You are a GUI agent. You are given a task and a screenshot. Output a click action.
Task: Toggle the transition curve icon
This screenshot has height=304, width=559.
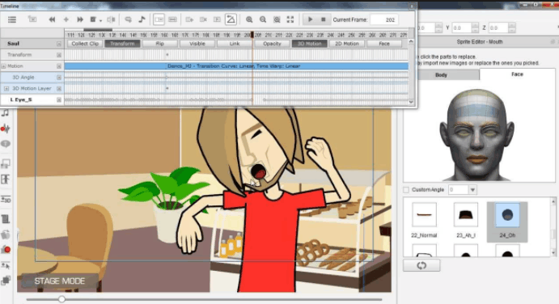click(x=231, y=19)
